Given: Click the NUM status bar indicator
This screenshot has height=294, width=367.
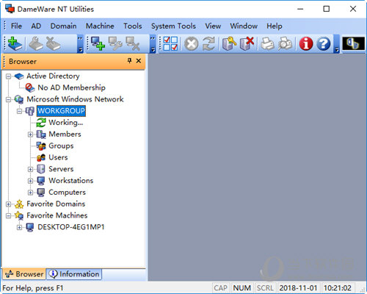Looking at the screenshot, I should click(x=241, y=288).
